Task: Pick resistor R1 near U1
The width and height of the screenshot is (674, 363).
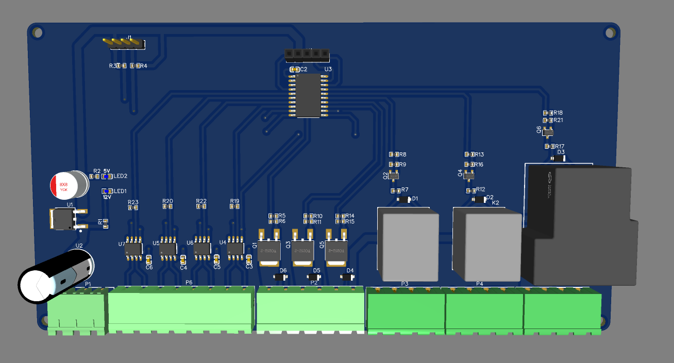Action: tap(106, 223)
